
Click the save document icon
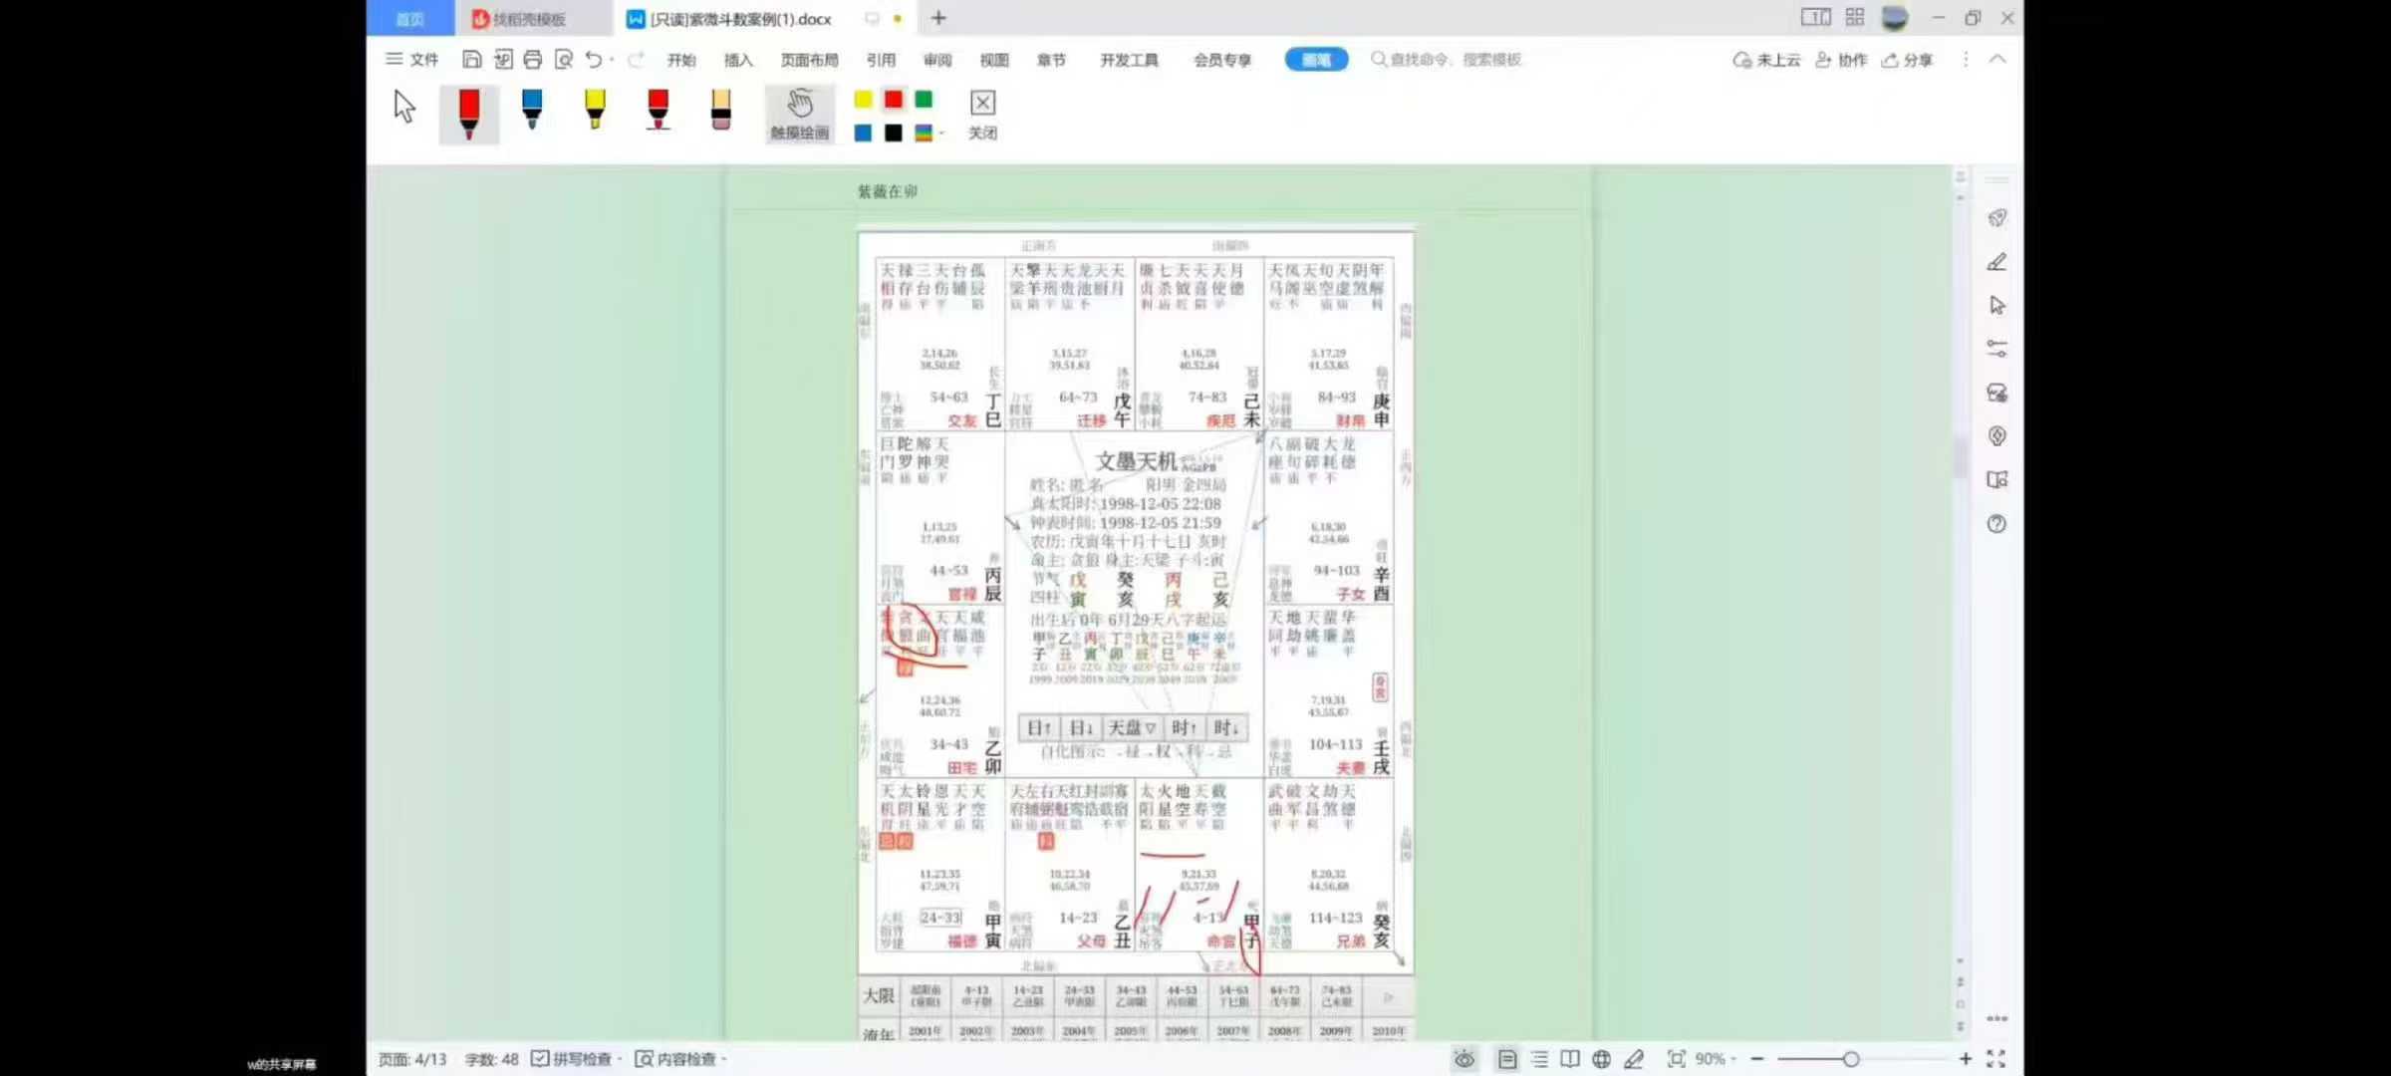coord(472,60)
